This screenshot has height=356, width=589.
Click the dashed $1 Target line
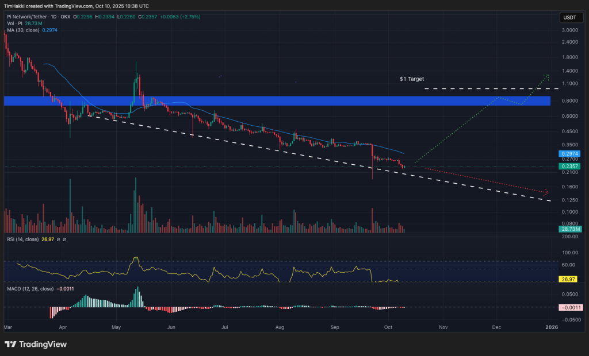[x=472, y=88]
